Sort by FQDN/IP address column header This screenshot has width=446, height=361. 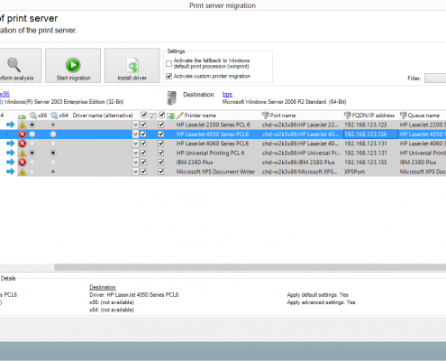coord(373,116)
